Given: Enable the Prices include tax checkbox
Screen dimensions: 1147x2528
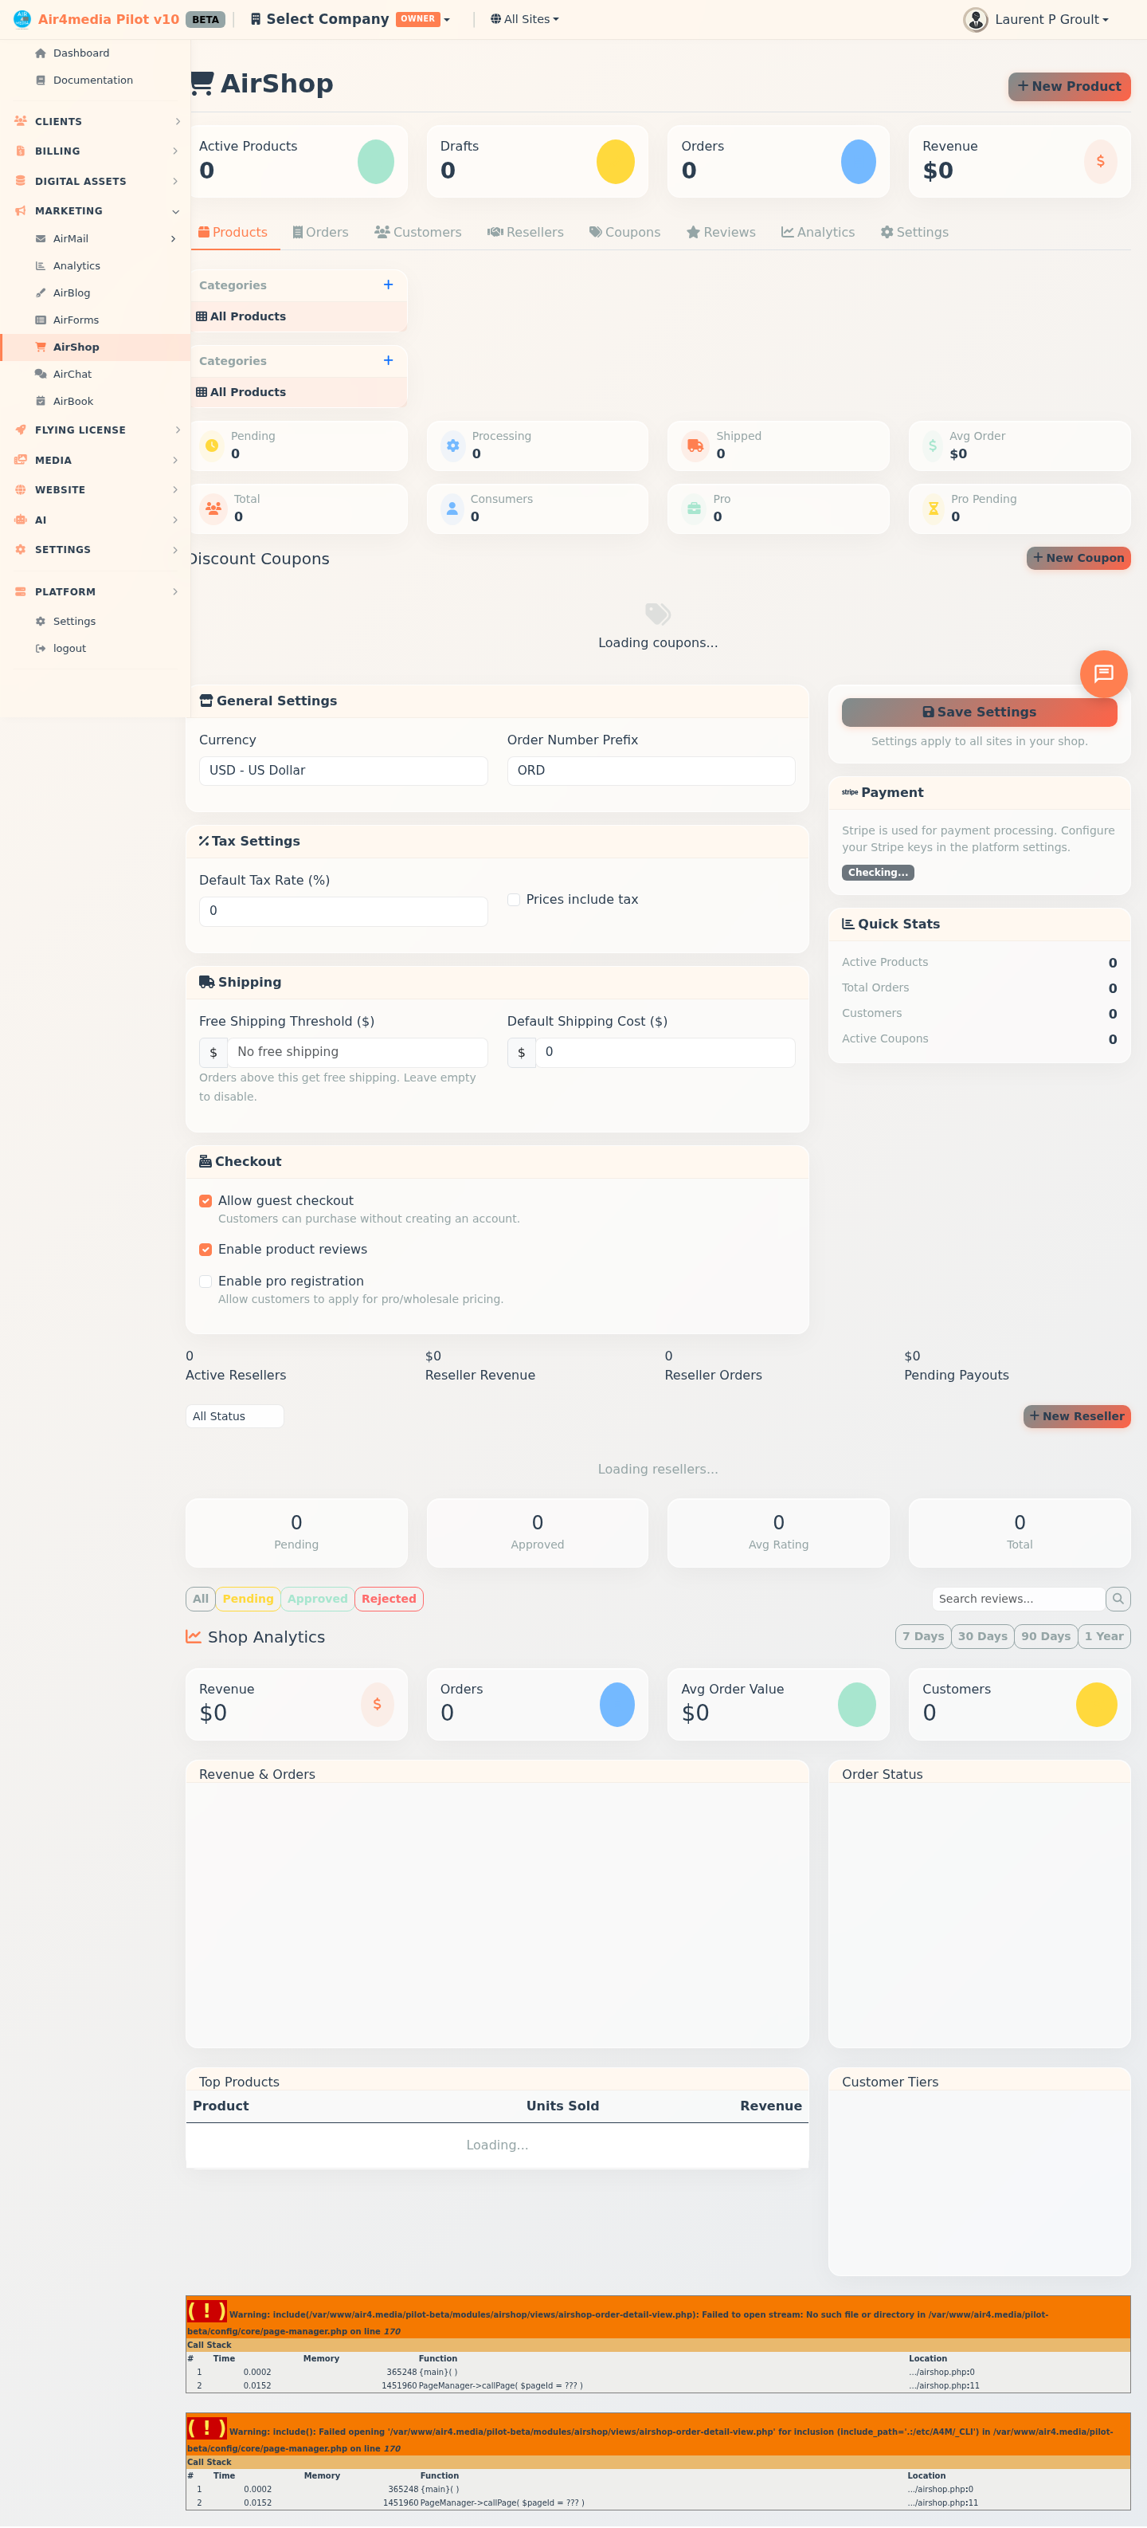Looking at the screenshot, I should coord(513,900).
